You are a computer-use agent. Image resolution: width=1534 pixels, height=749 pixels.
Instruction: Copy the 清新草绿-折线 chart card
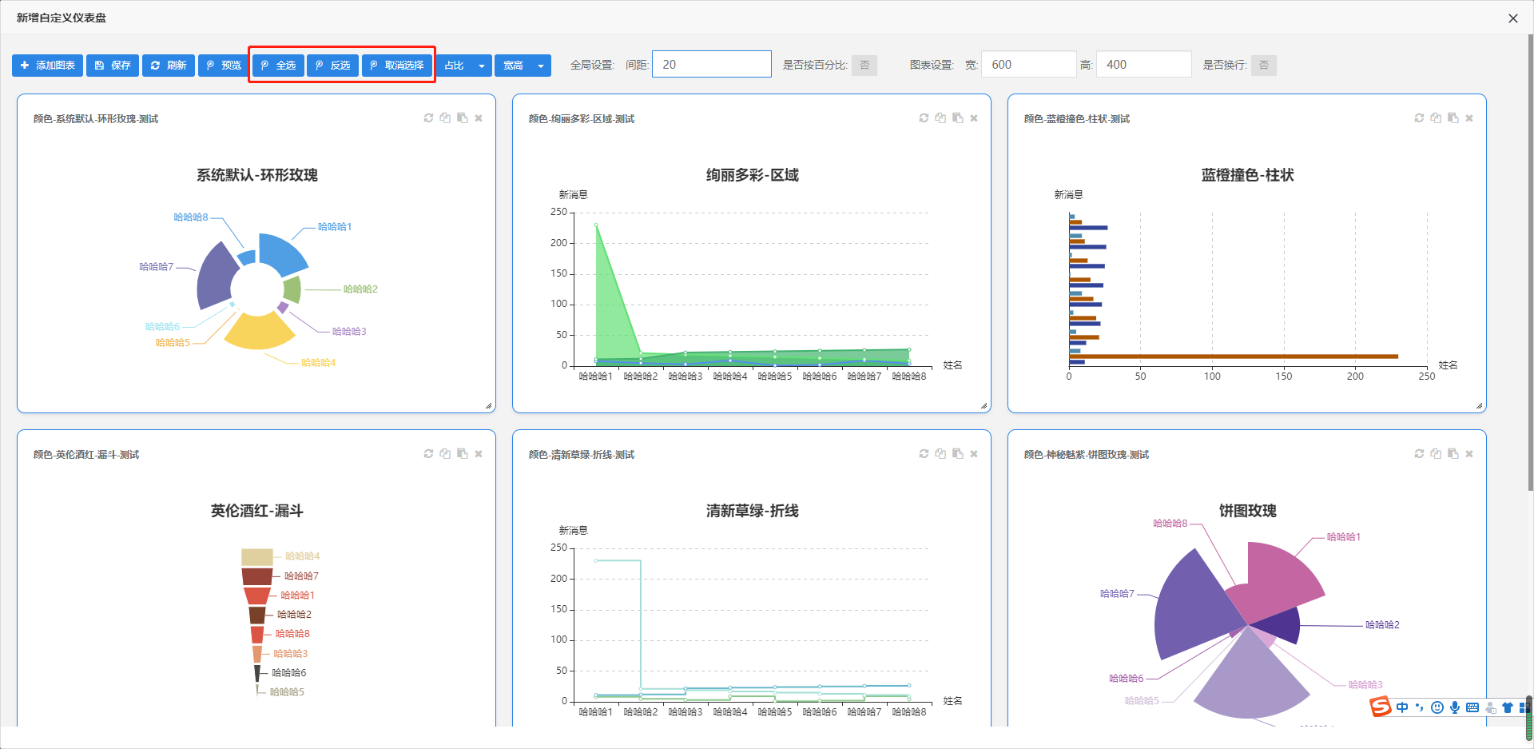coord(940,454)
